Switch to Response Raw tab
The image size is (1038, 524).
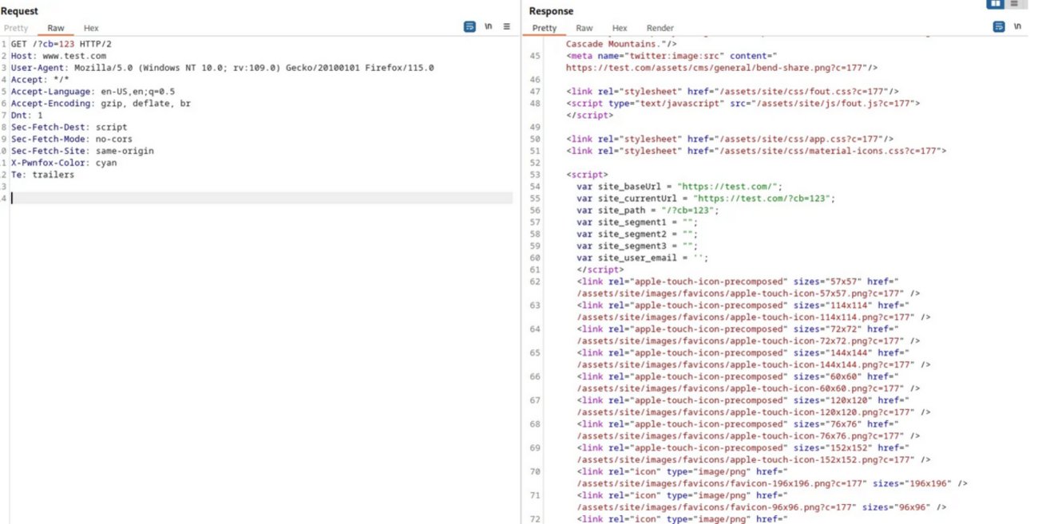tap(584, 28)
